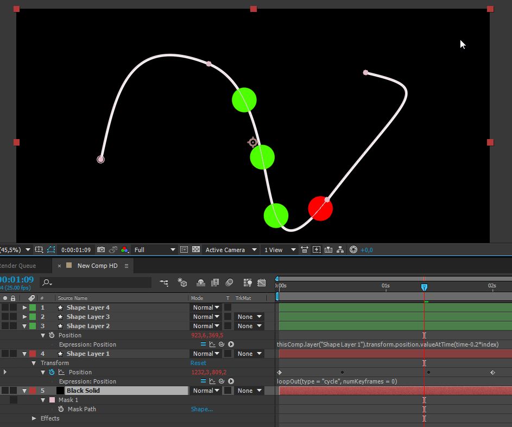Toggle Pixel Aspect Ratio Correction icon

tap(305, 249)
